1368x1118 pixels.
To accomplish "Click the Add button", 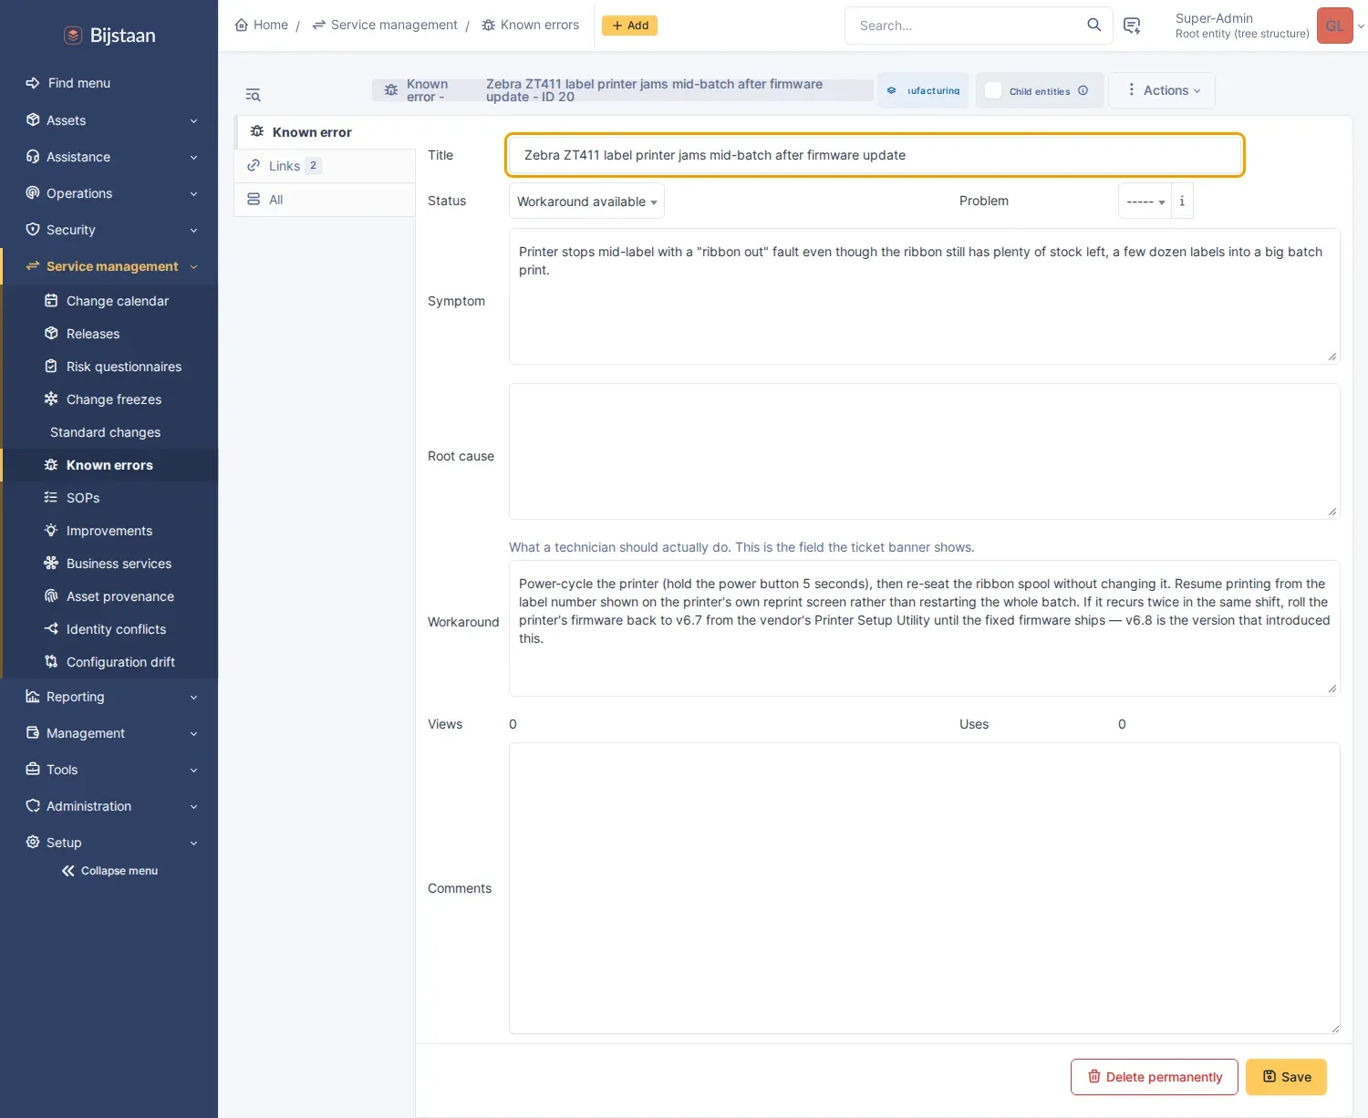I will click(x=629, y=26).
